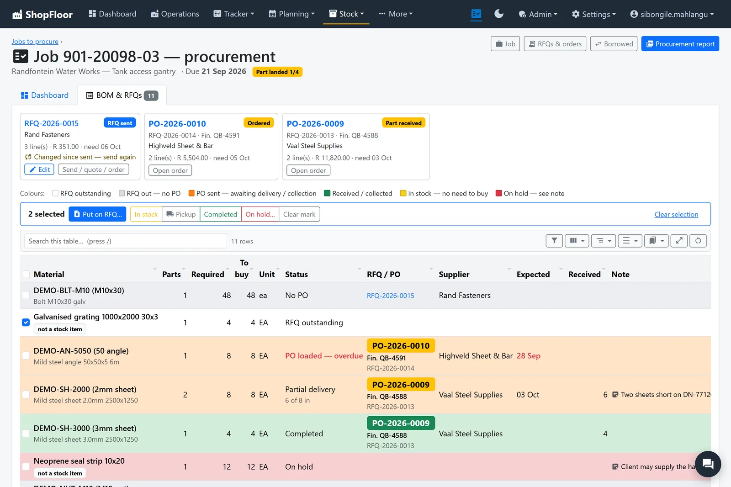Click the job checklist icon beside title
731x487 pixels.
point(20,57)
